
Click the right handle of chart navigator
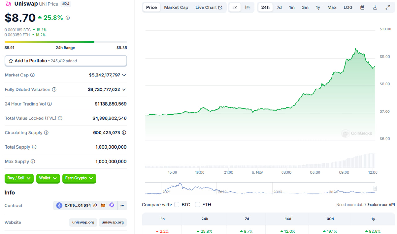click(x=375, y=188)
